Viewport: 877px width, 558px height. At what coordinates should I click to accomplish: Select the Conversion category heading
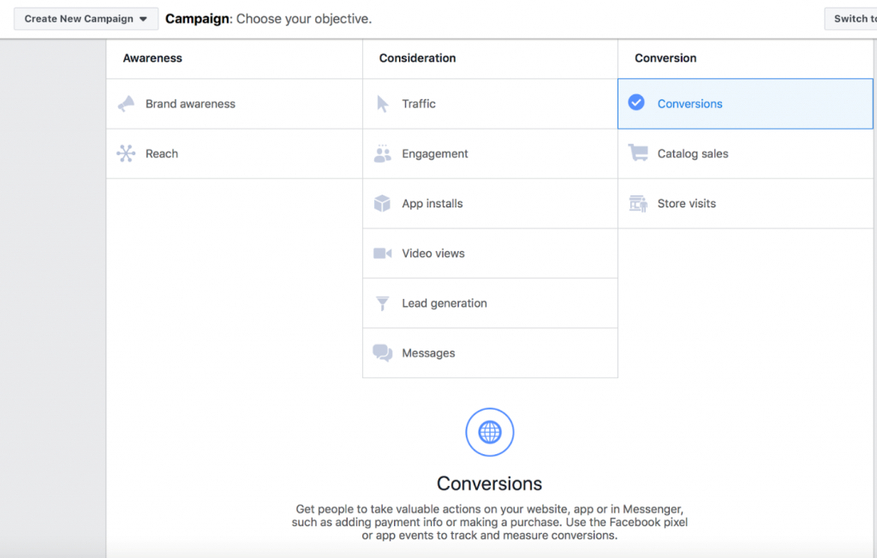coord(665,57)
